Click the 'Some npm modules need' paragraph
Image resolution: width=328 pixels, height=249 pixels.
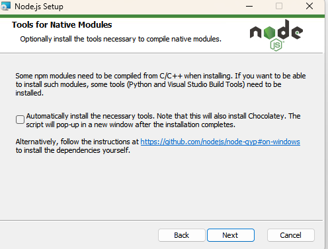tap(161, 84)
